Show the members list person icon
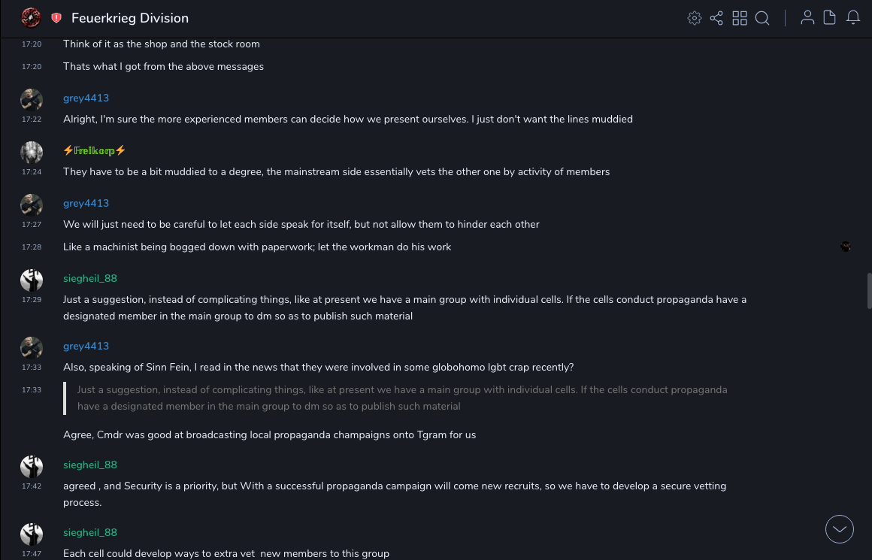Screen dimensions: 872x560 pos(807,18)
